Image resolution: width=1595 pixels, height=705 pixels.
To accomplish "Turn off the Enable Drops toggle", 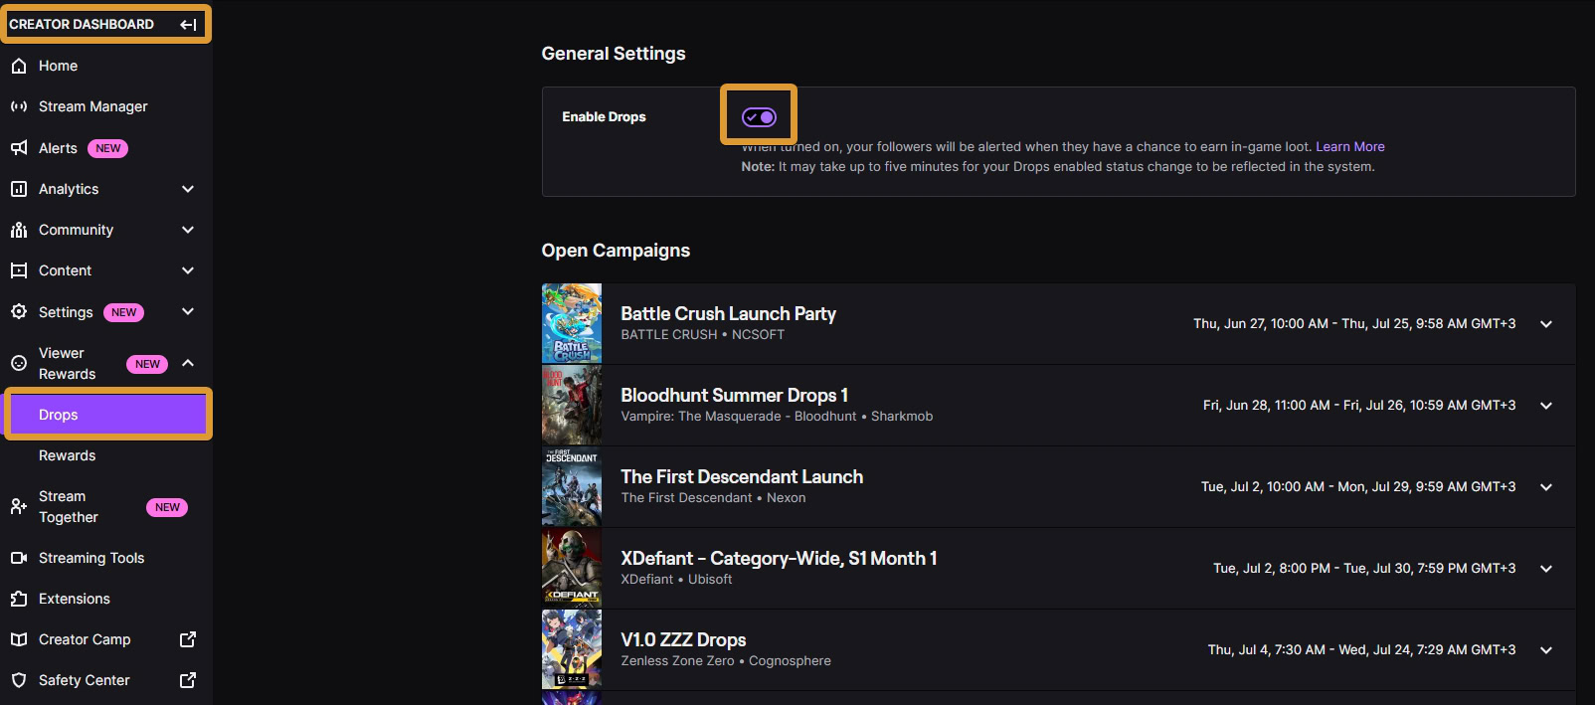I will [759, 117].
